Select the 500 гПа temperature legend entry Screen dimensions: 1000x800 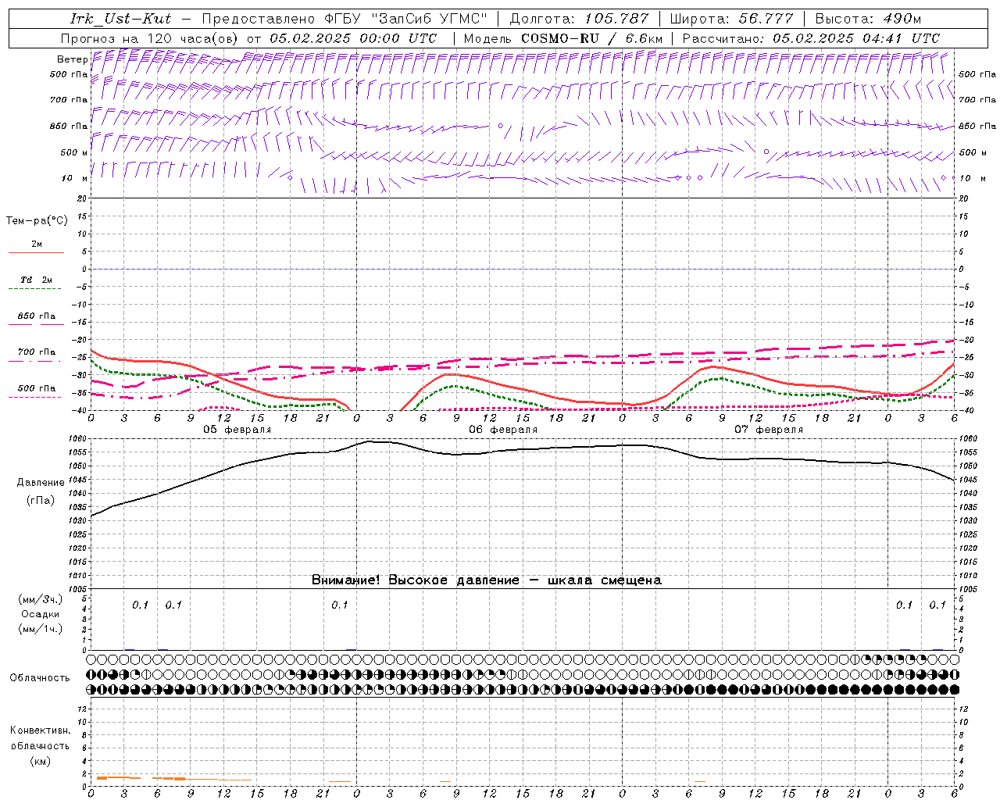pyautogui.click(x=36, y=388)
